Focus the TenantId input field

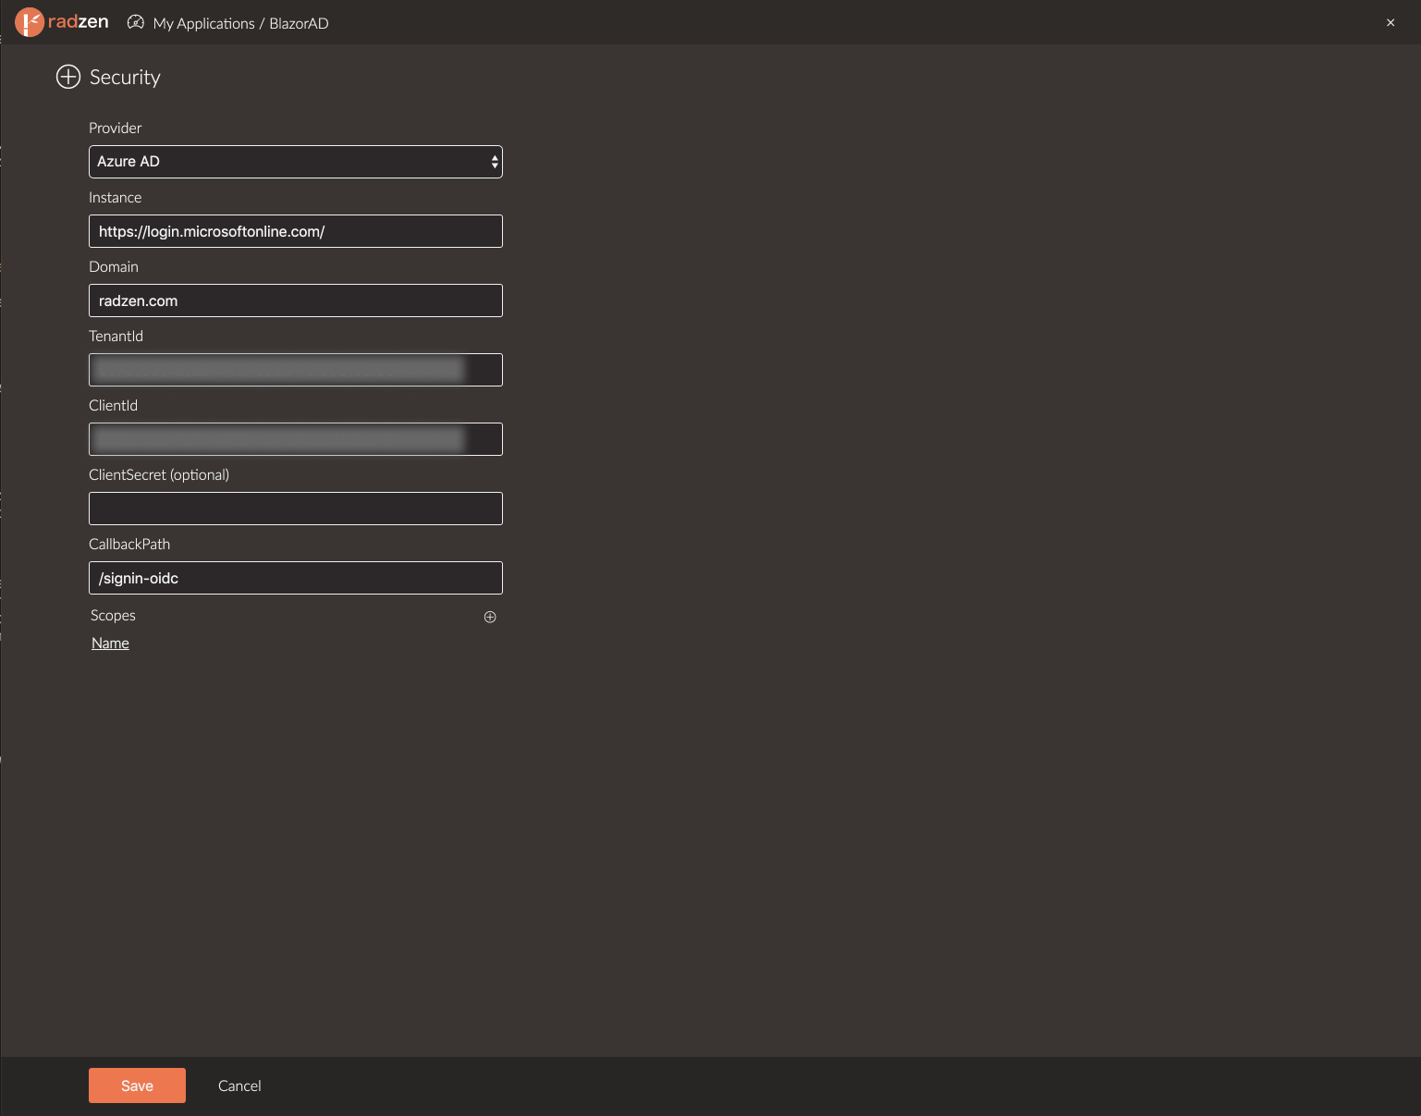pyautogui.click(x=296, y=370)
